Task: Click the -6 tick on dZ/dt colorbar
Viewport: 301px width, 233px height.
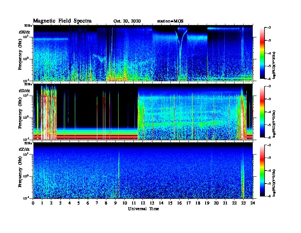Action: (x=269, y=196)
